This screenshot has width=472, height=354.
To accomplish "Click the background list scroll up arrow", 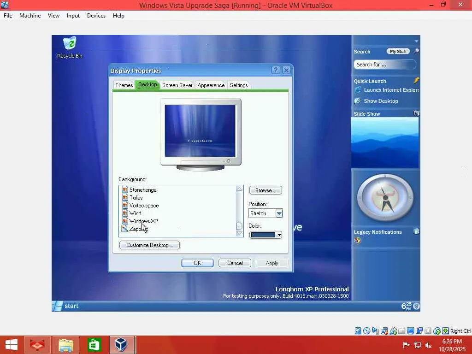I will coord(239,189).
